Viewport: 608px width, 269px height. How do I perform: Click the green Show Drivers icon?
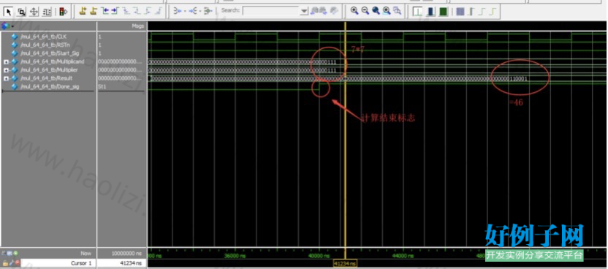(208, 11)
